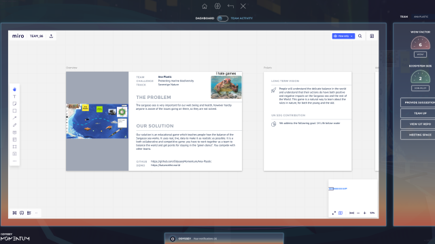Viewport: 435px width, 244px height.
Task: Select the hand/select tool in Miro toolbar
Action: coord(14,89)
